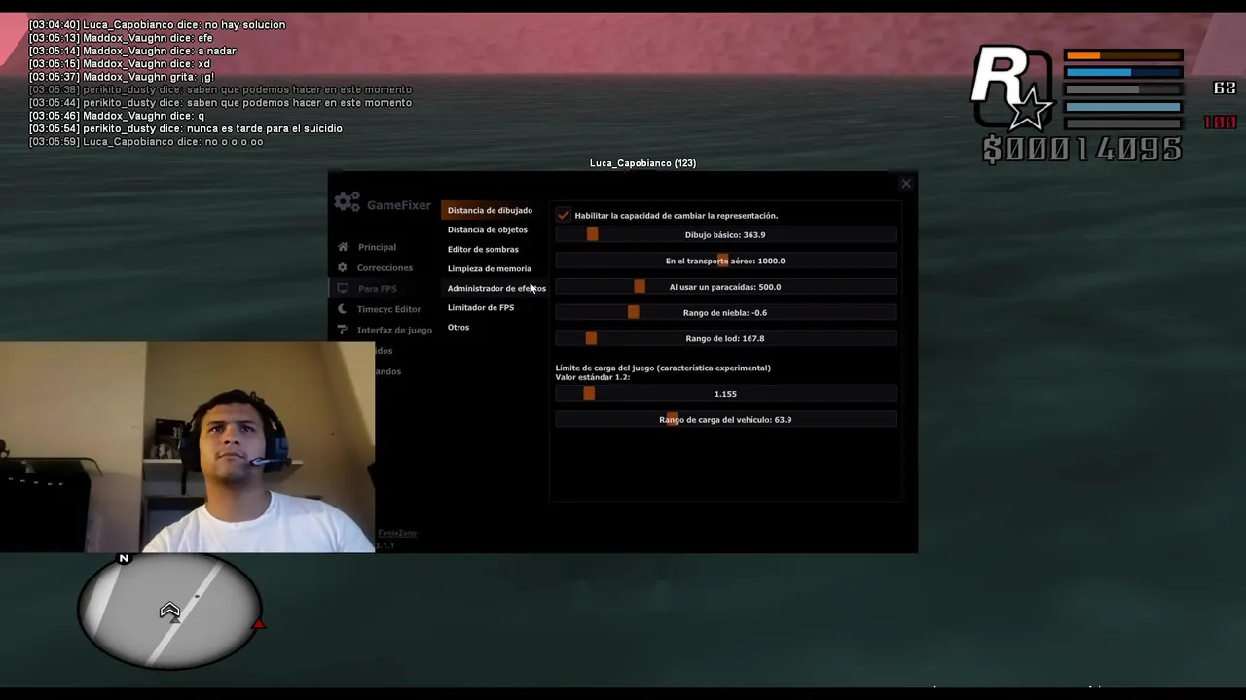1246x700 pixels.
Task: Click the player arrow on the minimap
Action: click(x=169, y=611)
